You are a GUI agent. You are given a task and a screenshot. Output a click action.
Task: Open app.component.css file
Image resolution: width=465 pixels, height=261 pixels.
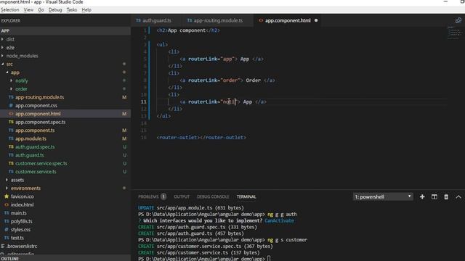[x=36, y=105]
